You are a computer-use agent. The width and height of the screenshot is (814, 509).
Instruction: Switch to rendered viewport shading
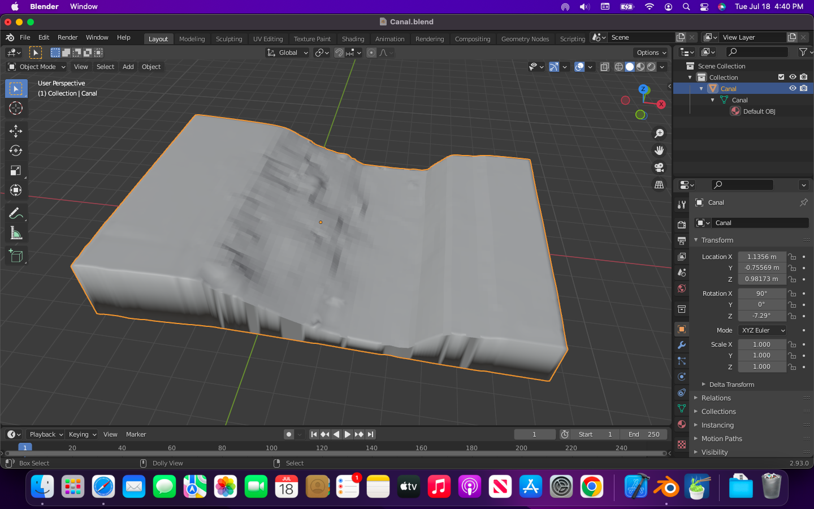click(651, 67)
